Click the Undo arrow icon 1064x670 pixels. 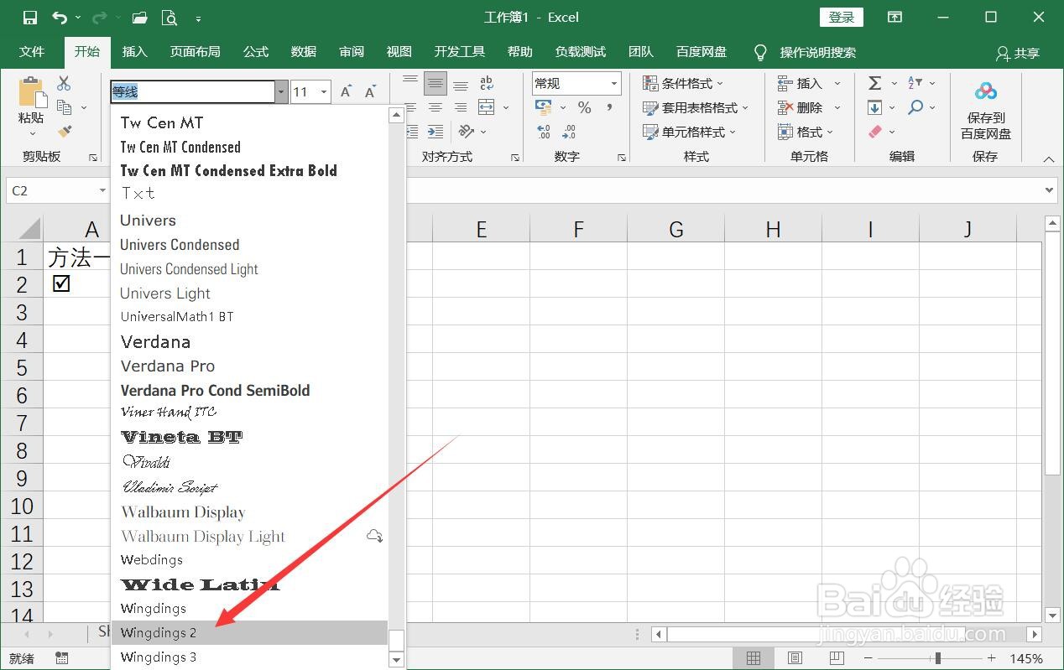(60, 18)
